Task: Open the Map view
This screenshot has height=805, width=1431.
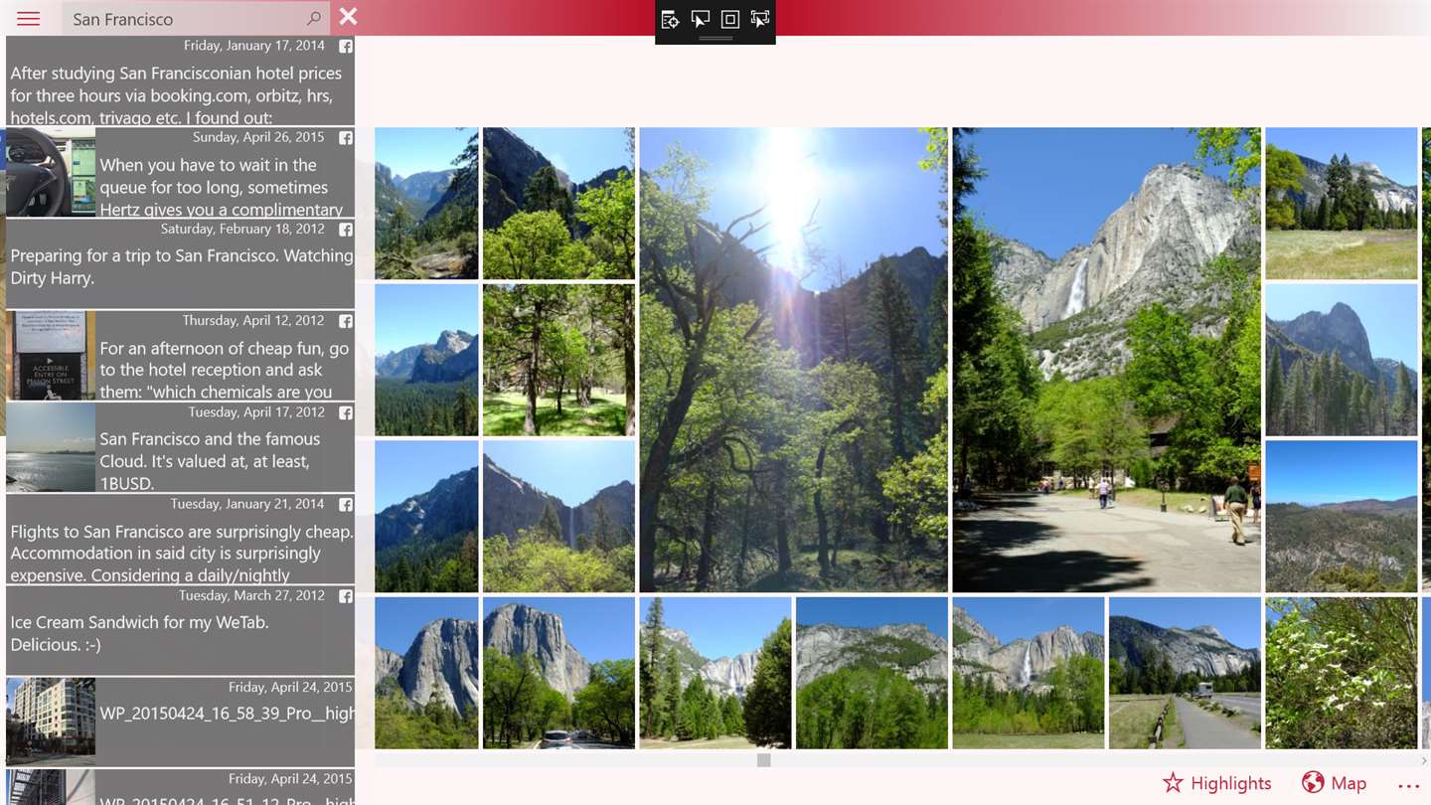Action: pos(1334,783)
